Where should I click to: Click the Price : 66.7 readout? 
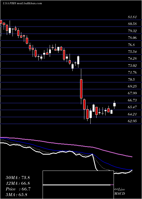(x=18, y=189)
